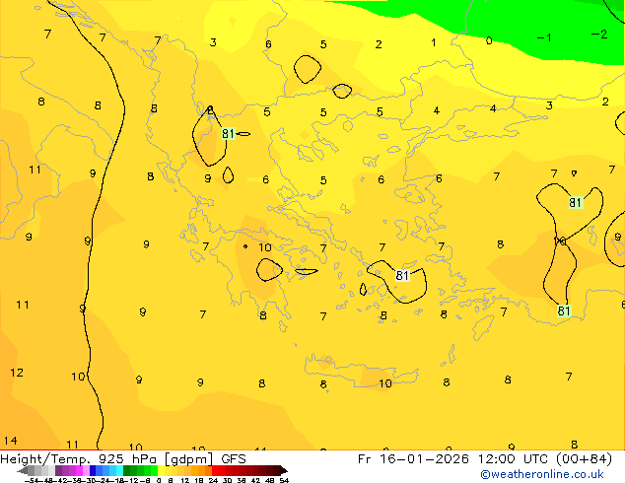Pick the bright red legend swatch above 24
This screenshot has height=483, width=625.
215,470
